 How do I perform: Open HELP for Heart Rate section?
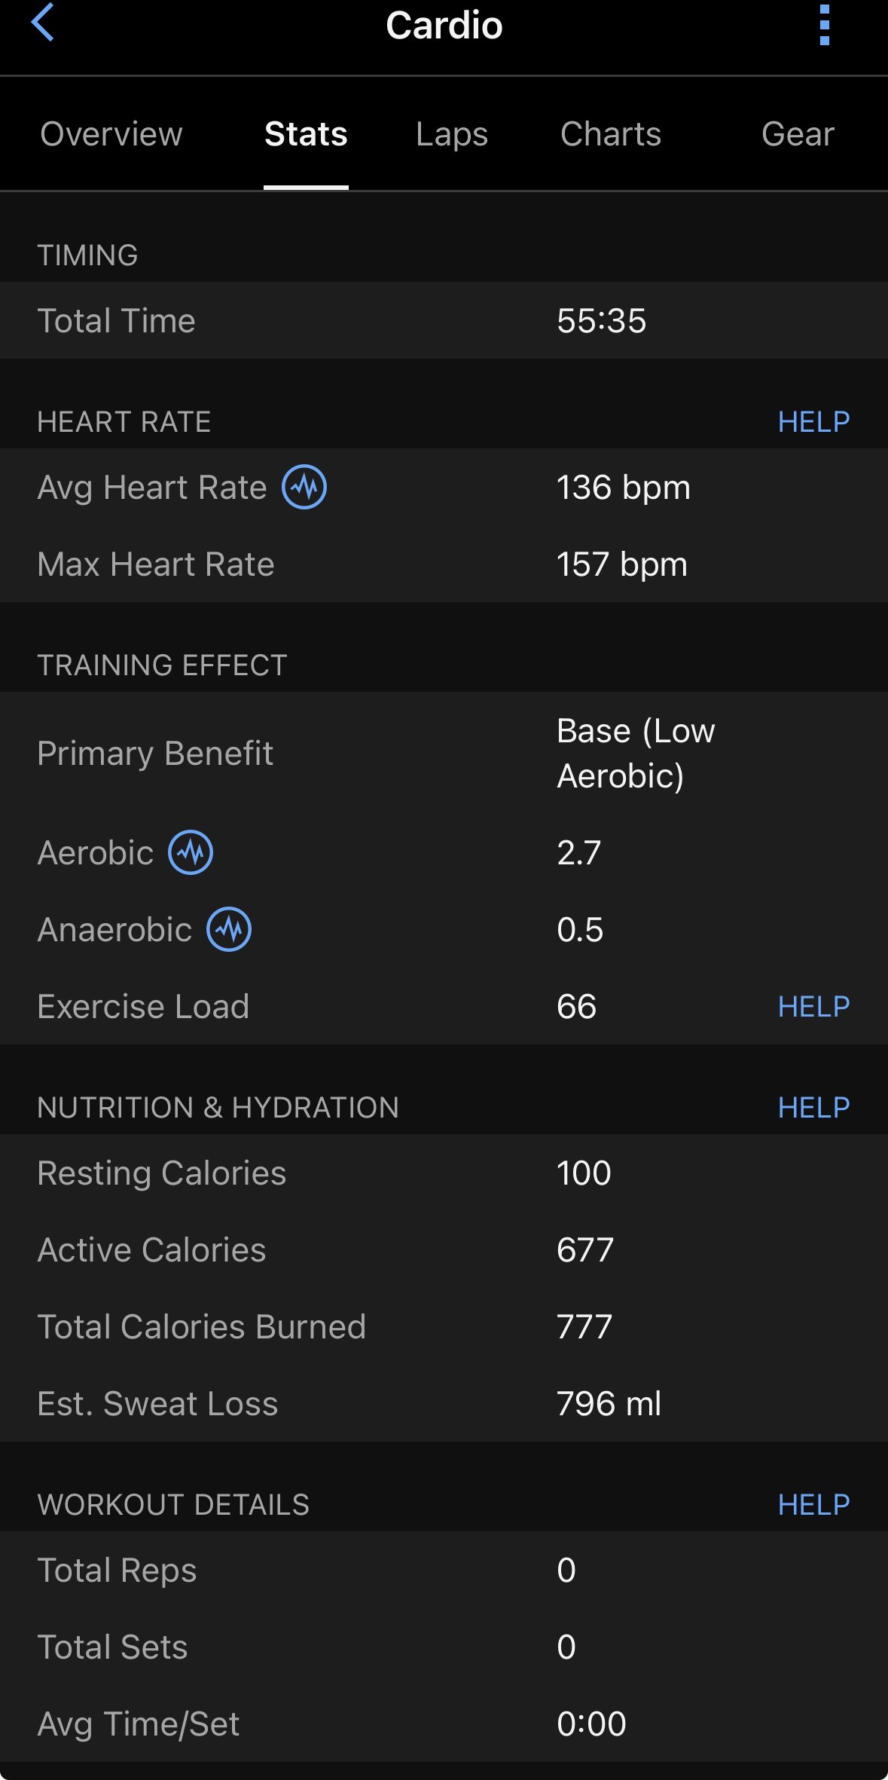[x=813, y=422]
